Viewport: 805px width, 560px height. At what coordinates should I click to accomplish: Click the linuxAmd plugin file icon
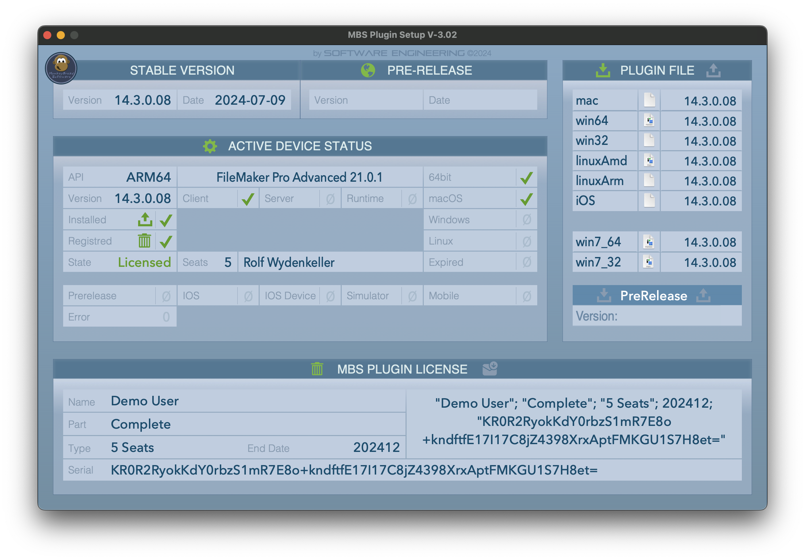pos(649,160)
